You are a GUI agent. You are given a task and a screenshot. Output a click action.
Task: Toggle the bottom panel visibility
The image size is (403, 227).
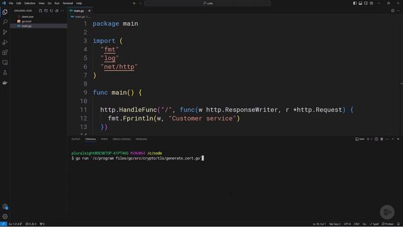tap(360, 3)
